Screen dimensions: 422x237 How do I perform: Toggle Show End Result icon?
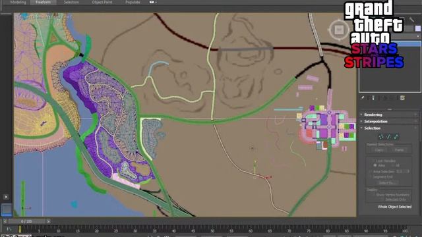tap(373, 98)
